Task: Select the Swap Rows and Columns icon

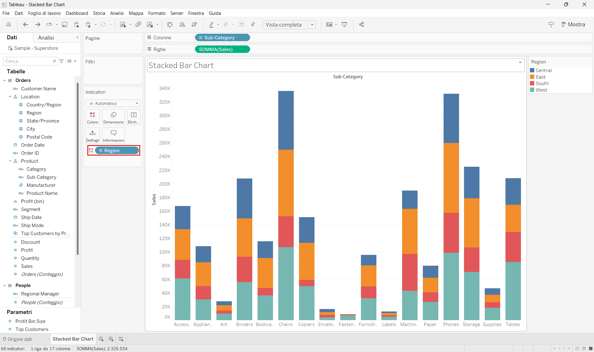Action: tap(170, 24)
